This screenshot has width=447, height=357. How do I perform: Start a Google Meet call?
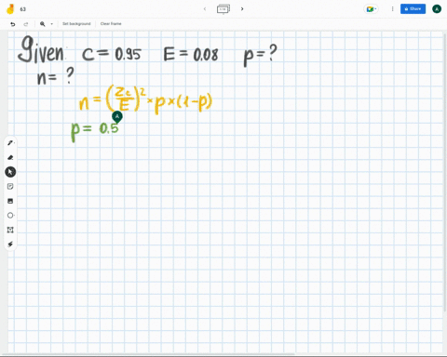coord(371,9)
